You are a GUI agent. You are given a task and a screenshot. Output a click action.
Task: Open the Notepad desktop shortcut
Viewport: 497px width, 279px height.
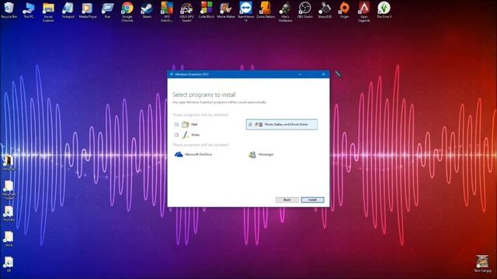pyautogui.click(x=68, y=10)
